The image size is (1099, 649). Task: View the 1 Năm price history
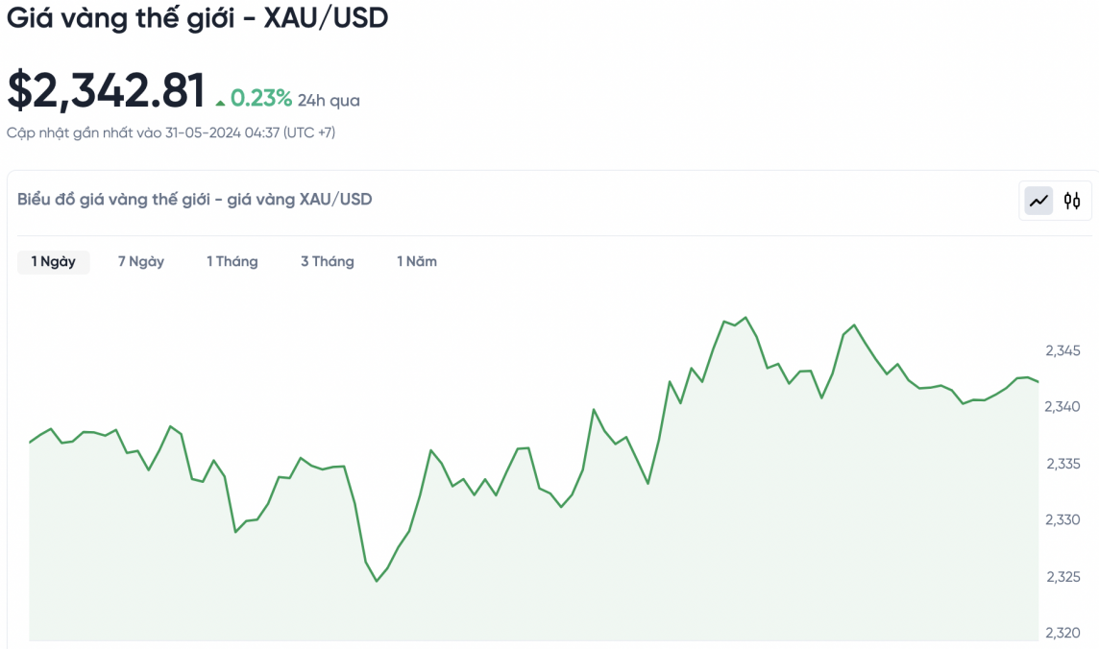417,262
